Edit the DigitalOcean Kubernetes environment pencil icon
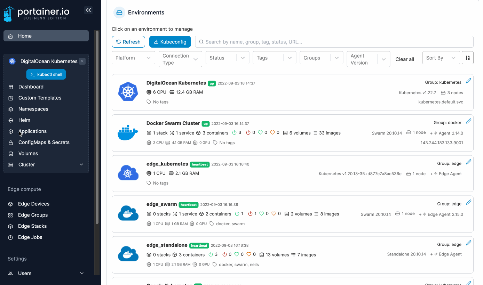The width and height of the screenshot is (483, 285). [x=468, y=81]
